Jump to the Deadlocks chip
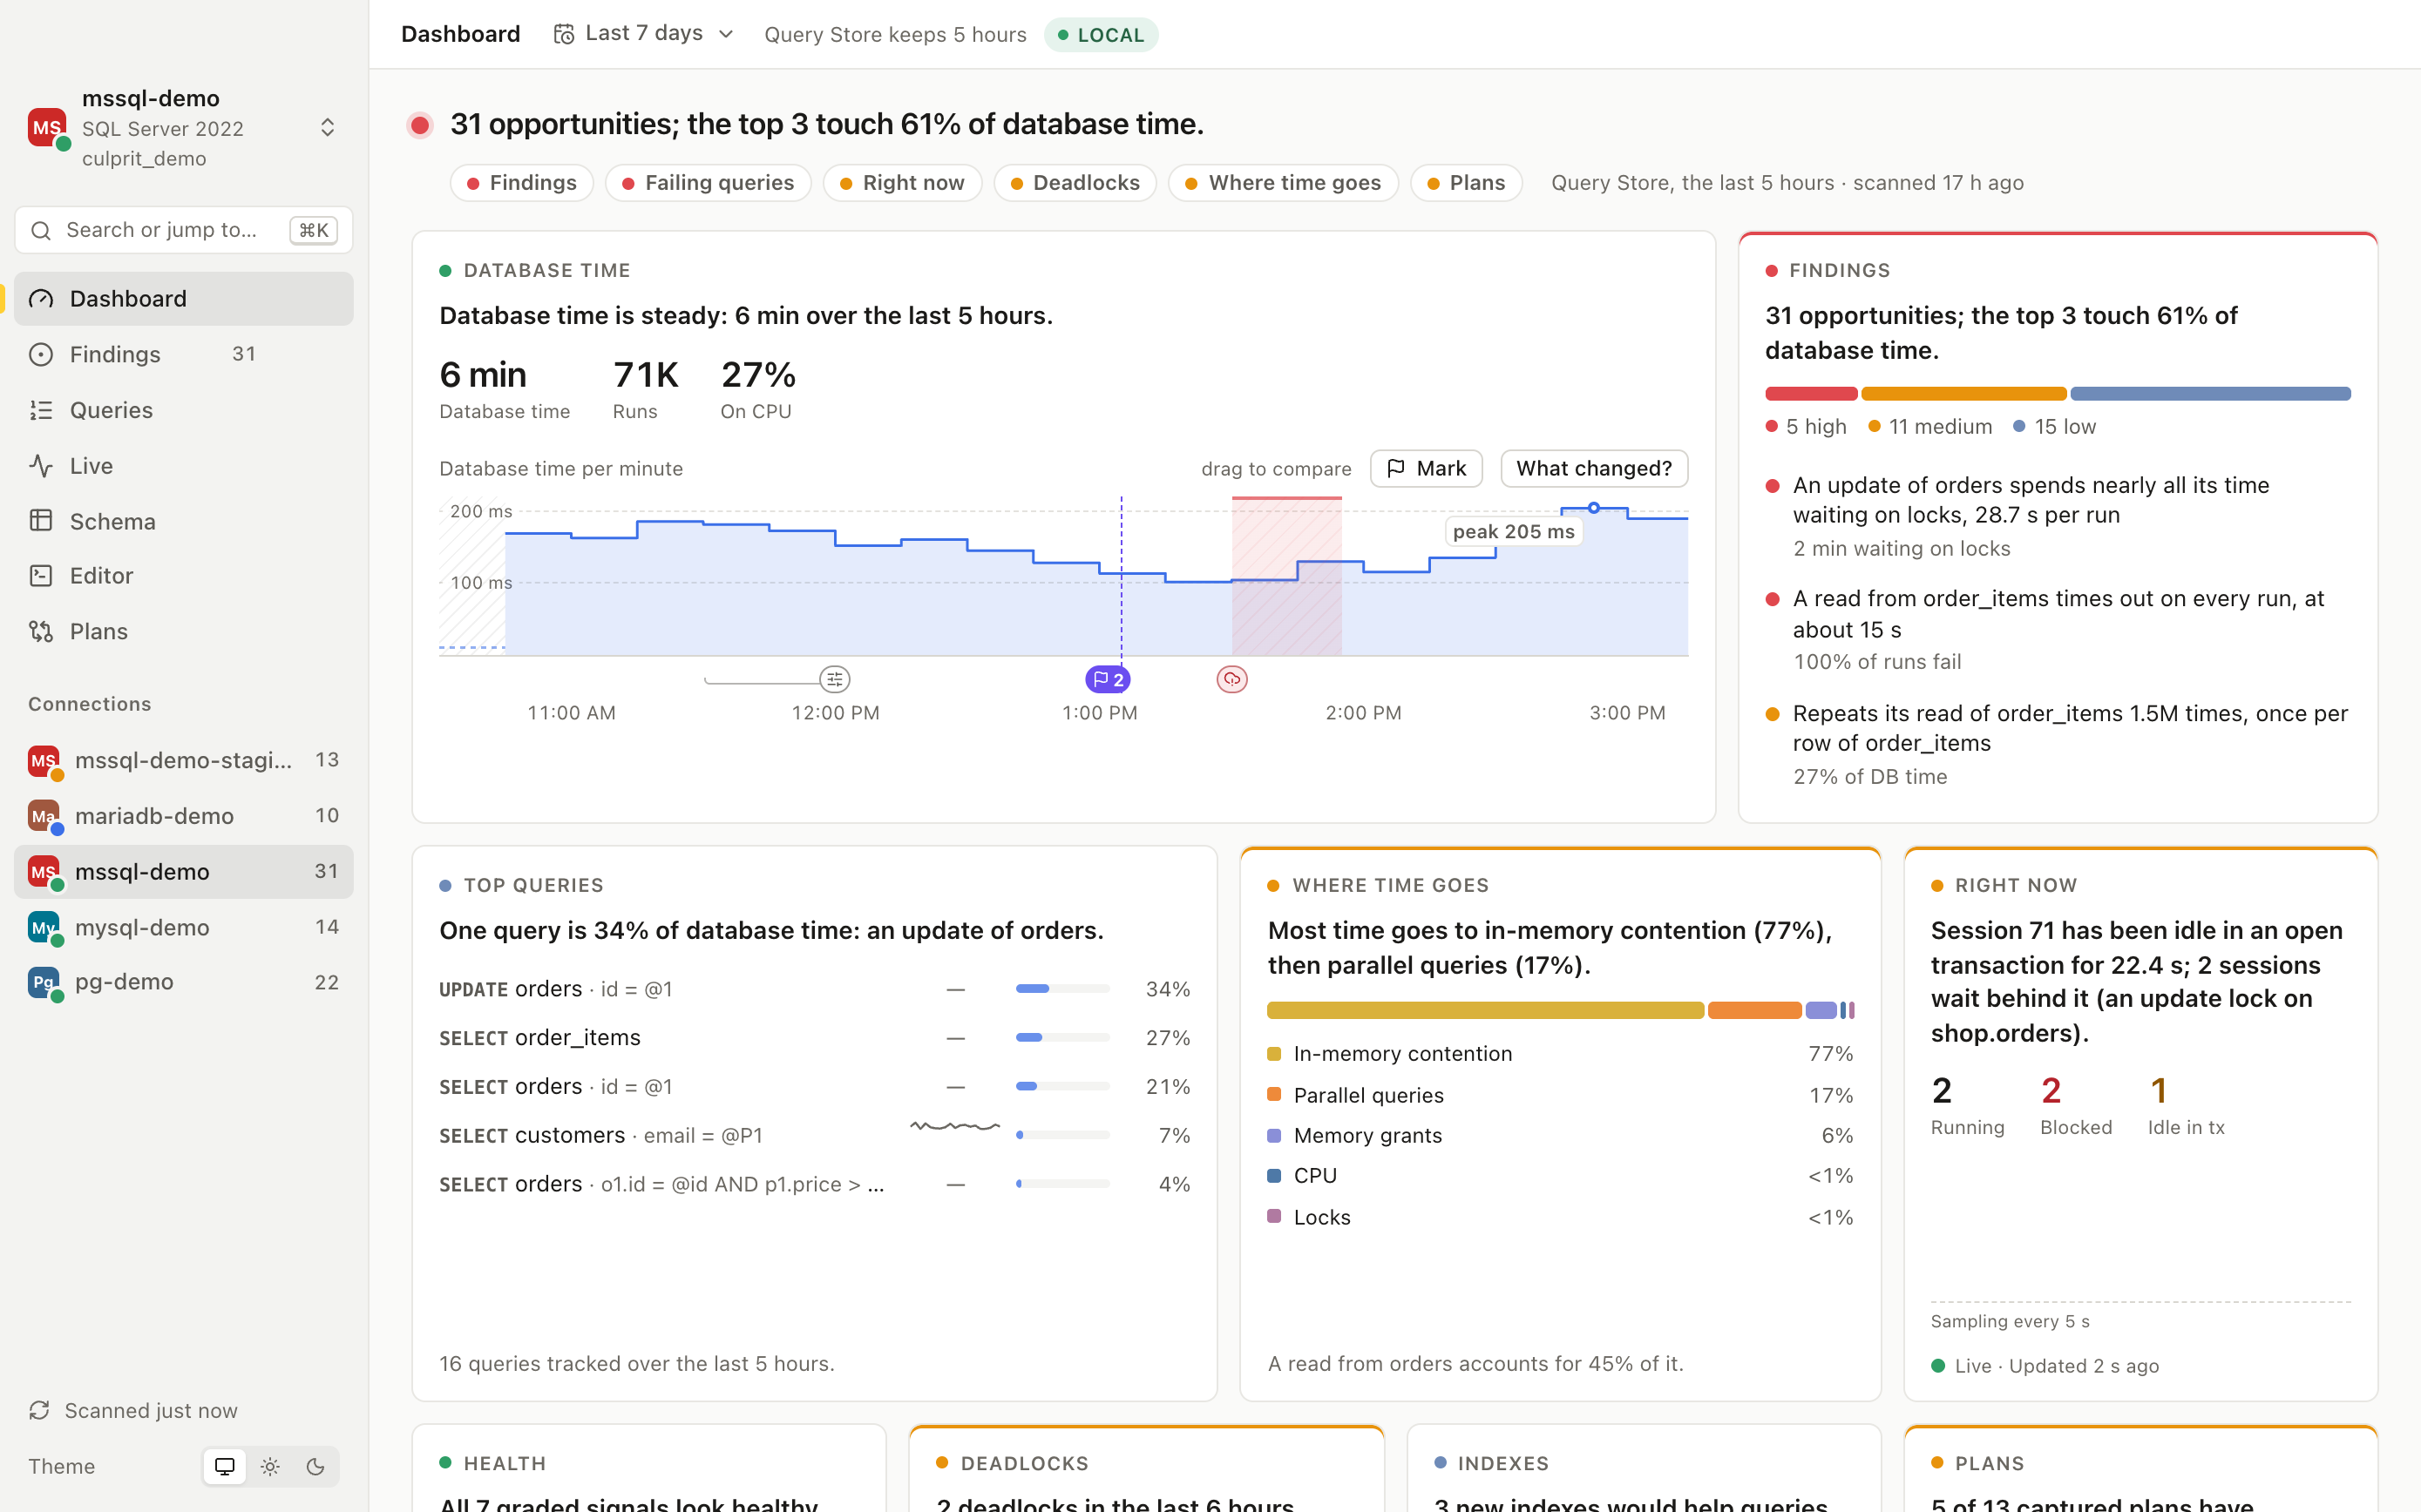 tap(1075, 183)
